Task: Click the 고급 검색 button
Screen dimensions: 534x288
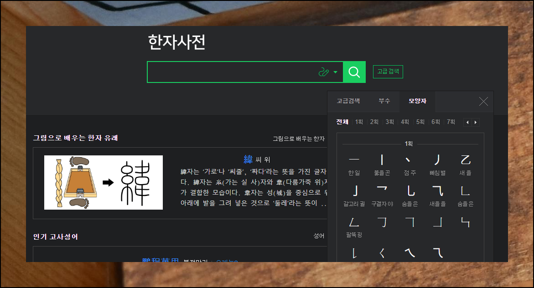Action: tap(388, 72)
